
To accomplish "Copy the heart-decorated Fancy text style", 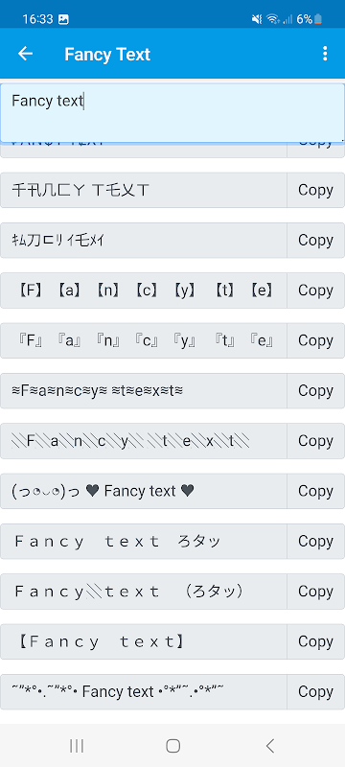I will coord(315,491).
